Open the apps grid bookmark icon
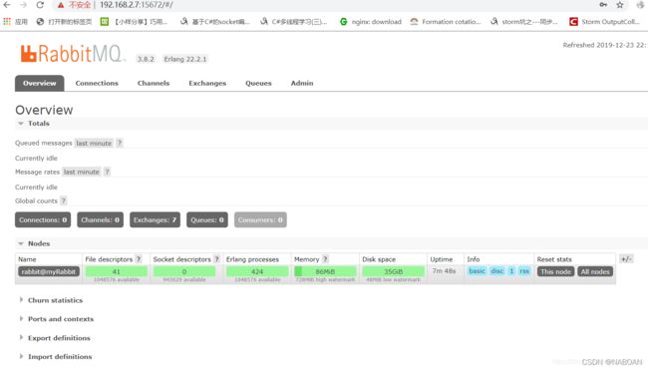 7,22
